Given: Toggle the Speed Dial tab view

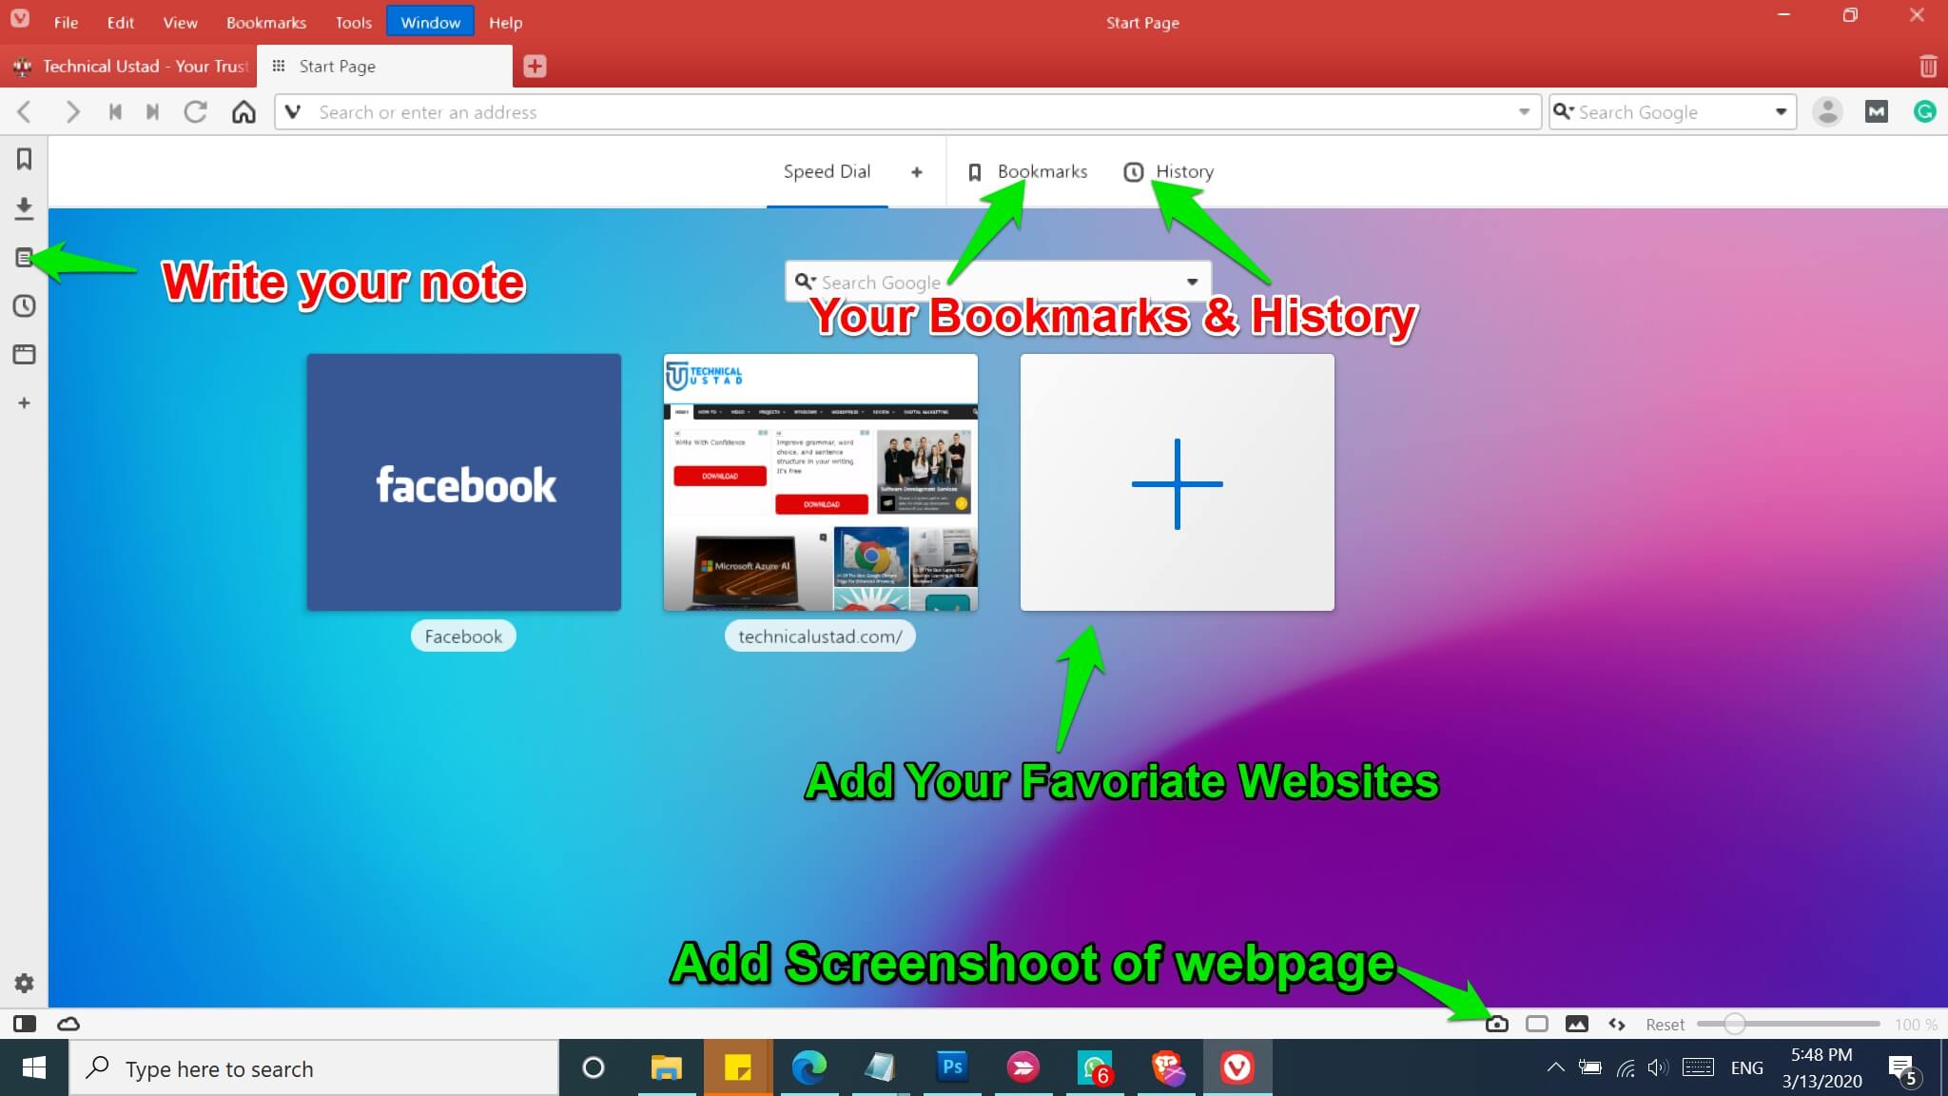Looking at the screenshot, I should [826, 171].
